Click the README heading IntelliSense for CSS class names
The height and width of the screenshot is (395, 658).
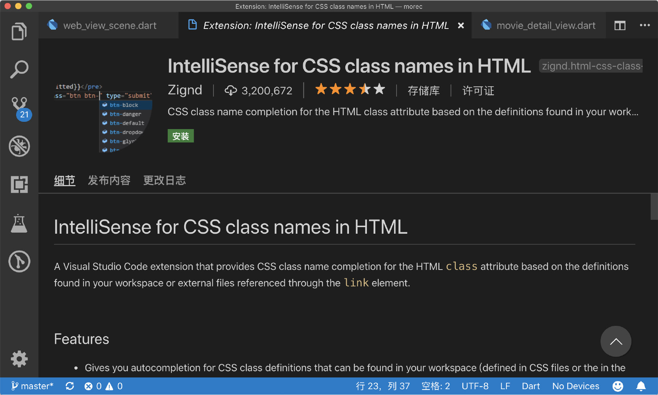[x=231, y=227]
